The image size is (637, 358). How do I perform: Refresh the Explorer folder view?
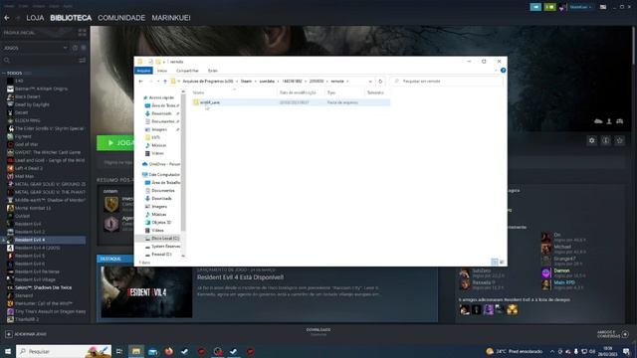coord(380,82)
